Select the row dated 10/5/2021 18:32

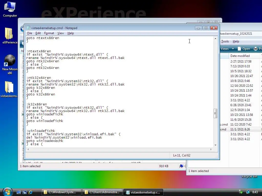(x=241, y=71)
